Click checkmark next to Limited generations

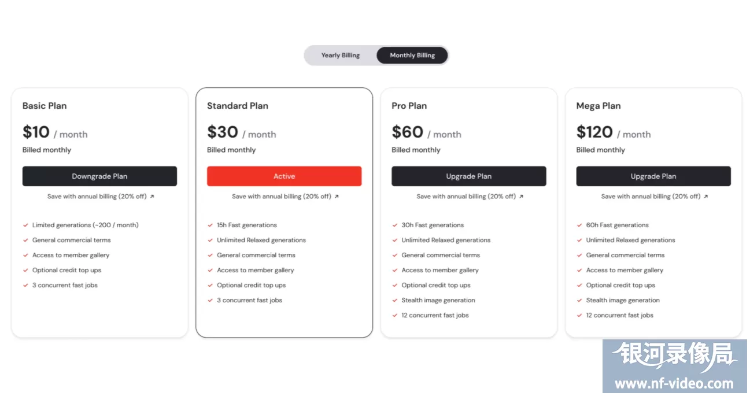(25, 225)
